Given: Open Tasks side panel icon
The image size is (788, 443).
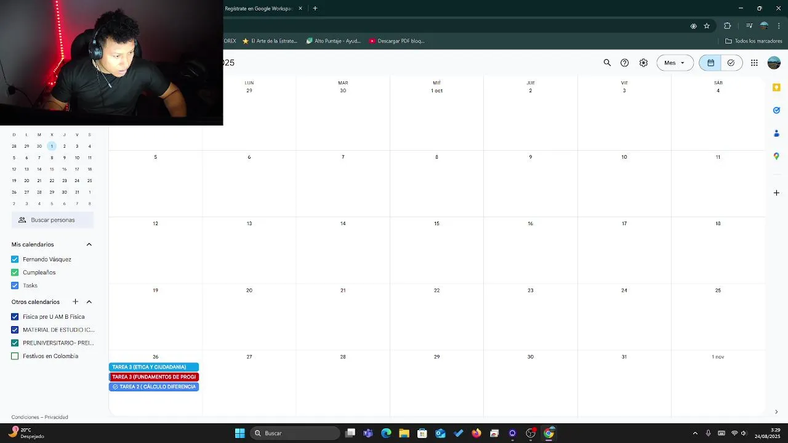Looking at the screenshot, I should 776,110.
